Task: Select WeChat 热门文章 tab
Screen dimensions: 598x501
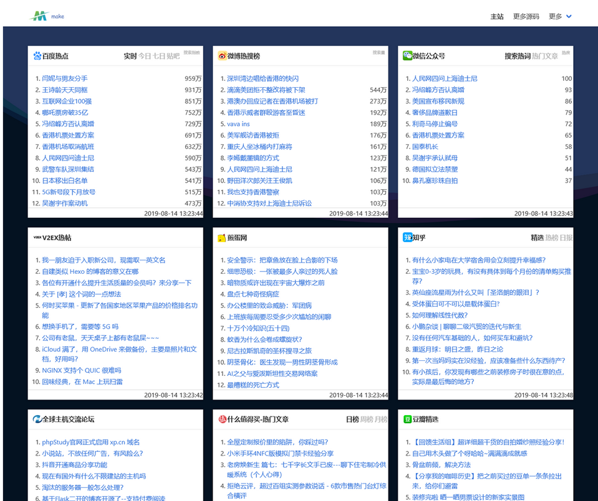Action: coord(544,56)
